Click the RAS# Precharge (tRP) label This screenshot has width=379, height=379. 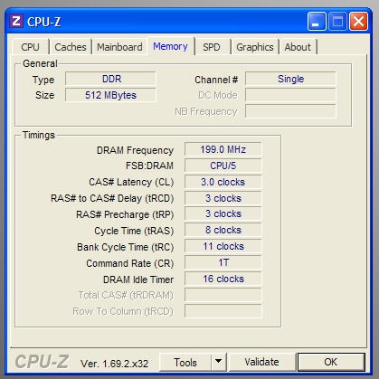tap(125, 214)
